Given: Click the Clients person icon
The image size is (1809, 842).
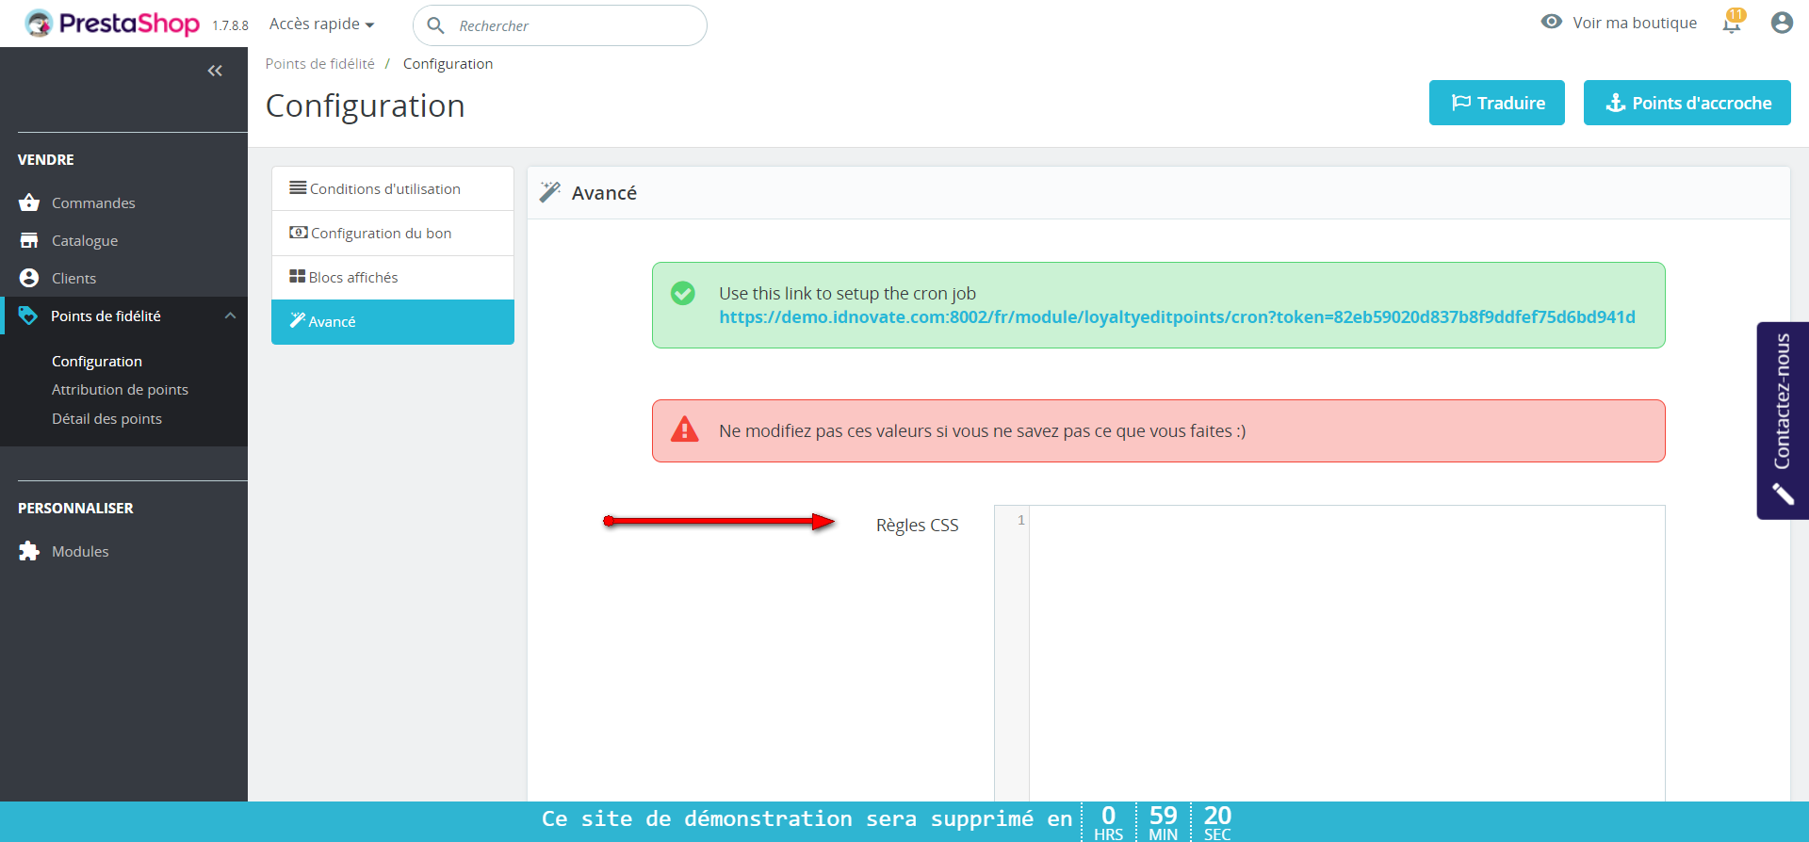Looking at the screenshot, I should tap(29, 278).
